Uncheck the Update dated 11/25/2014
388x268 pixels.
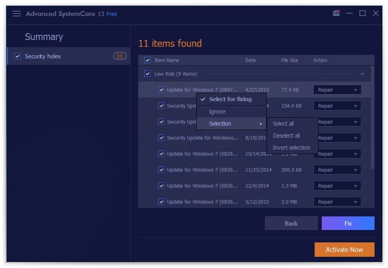(161, 170)
